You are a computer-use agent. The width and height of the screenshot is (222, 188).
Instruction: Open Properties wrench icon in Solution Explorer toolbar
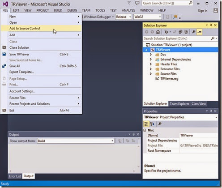coord(194,32)
